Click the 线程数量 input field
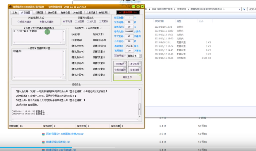Viewport: 256px width, 151px height. click(129, 18)
